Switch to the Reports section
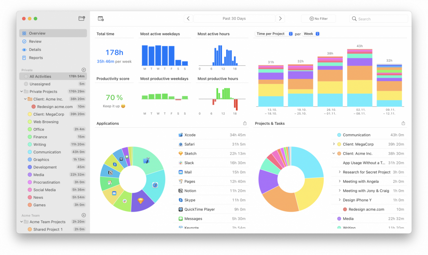This screenshot has height=255, width=428. click(x=36, y=58)
